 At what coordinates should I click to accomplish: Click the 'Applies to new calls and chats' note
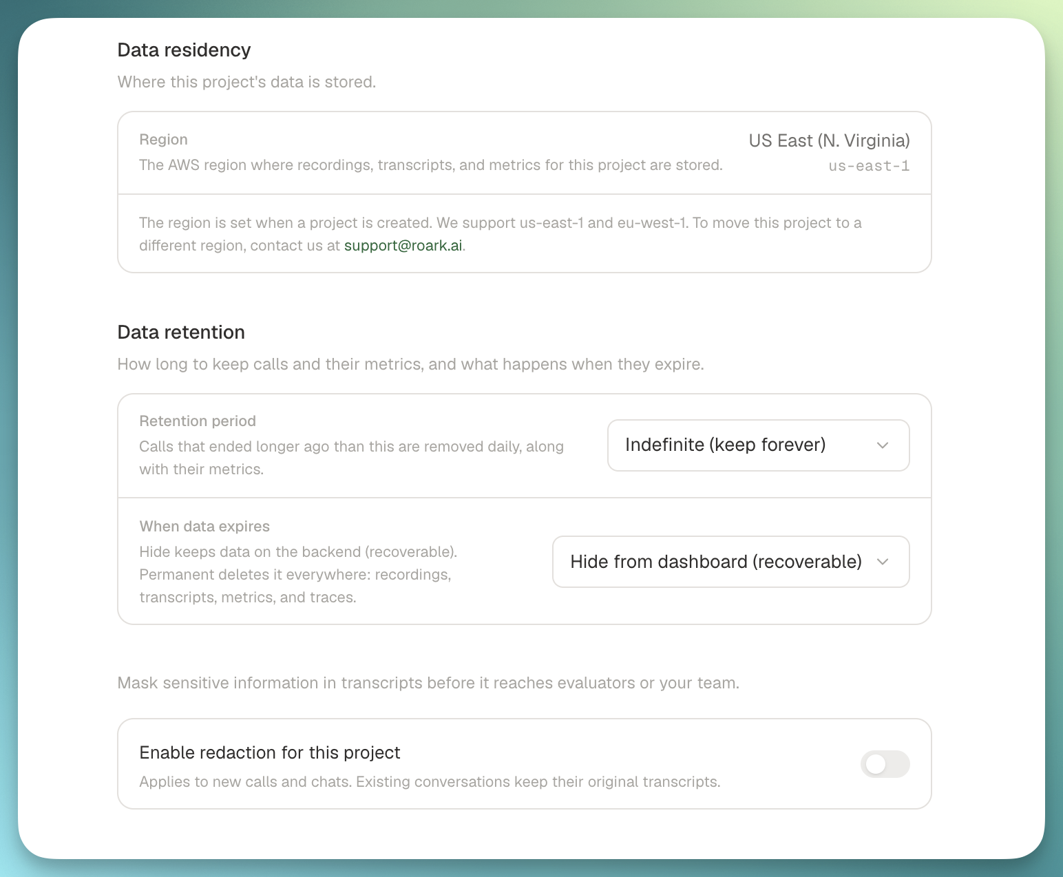tap(430, 782)
